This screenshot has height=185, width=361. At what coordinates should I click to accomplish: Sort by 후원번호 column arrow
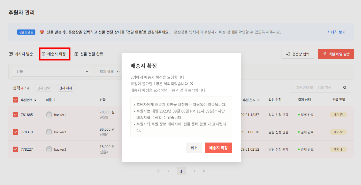coord(35,100)
